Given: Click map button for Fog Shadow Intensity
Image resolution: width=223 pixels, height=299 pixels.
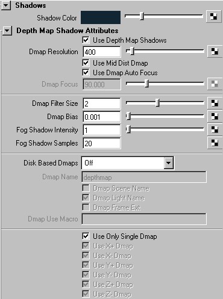Looking at the screenshot, I should 215,130.
